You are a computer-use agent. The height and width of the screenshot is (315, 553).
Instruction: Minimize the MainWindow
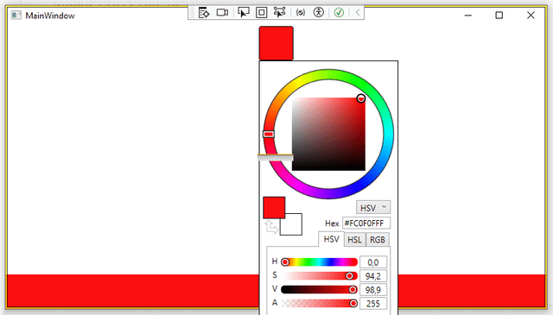click(468, 16)
